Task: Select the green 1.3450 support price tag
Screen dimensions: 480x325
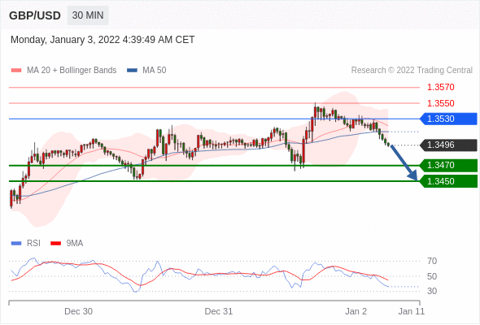Action: pyautogui.click(x=448, y=181)
